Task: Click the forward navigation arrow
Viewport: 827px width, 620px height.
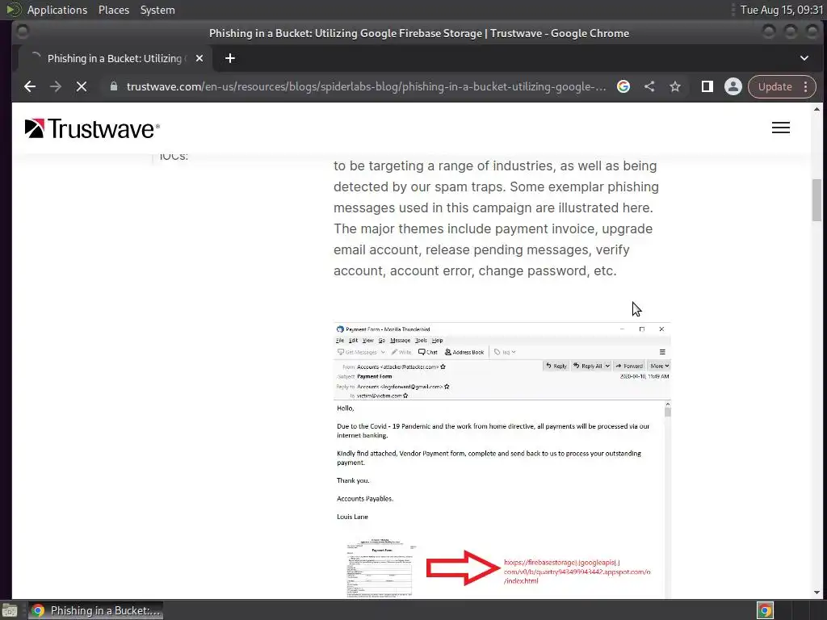Action: (56, 86)
